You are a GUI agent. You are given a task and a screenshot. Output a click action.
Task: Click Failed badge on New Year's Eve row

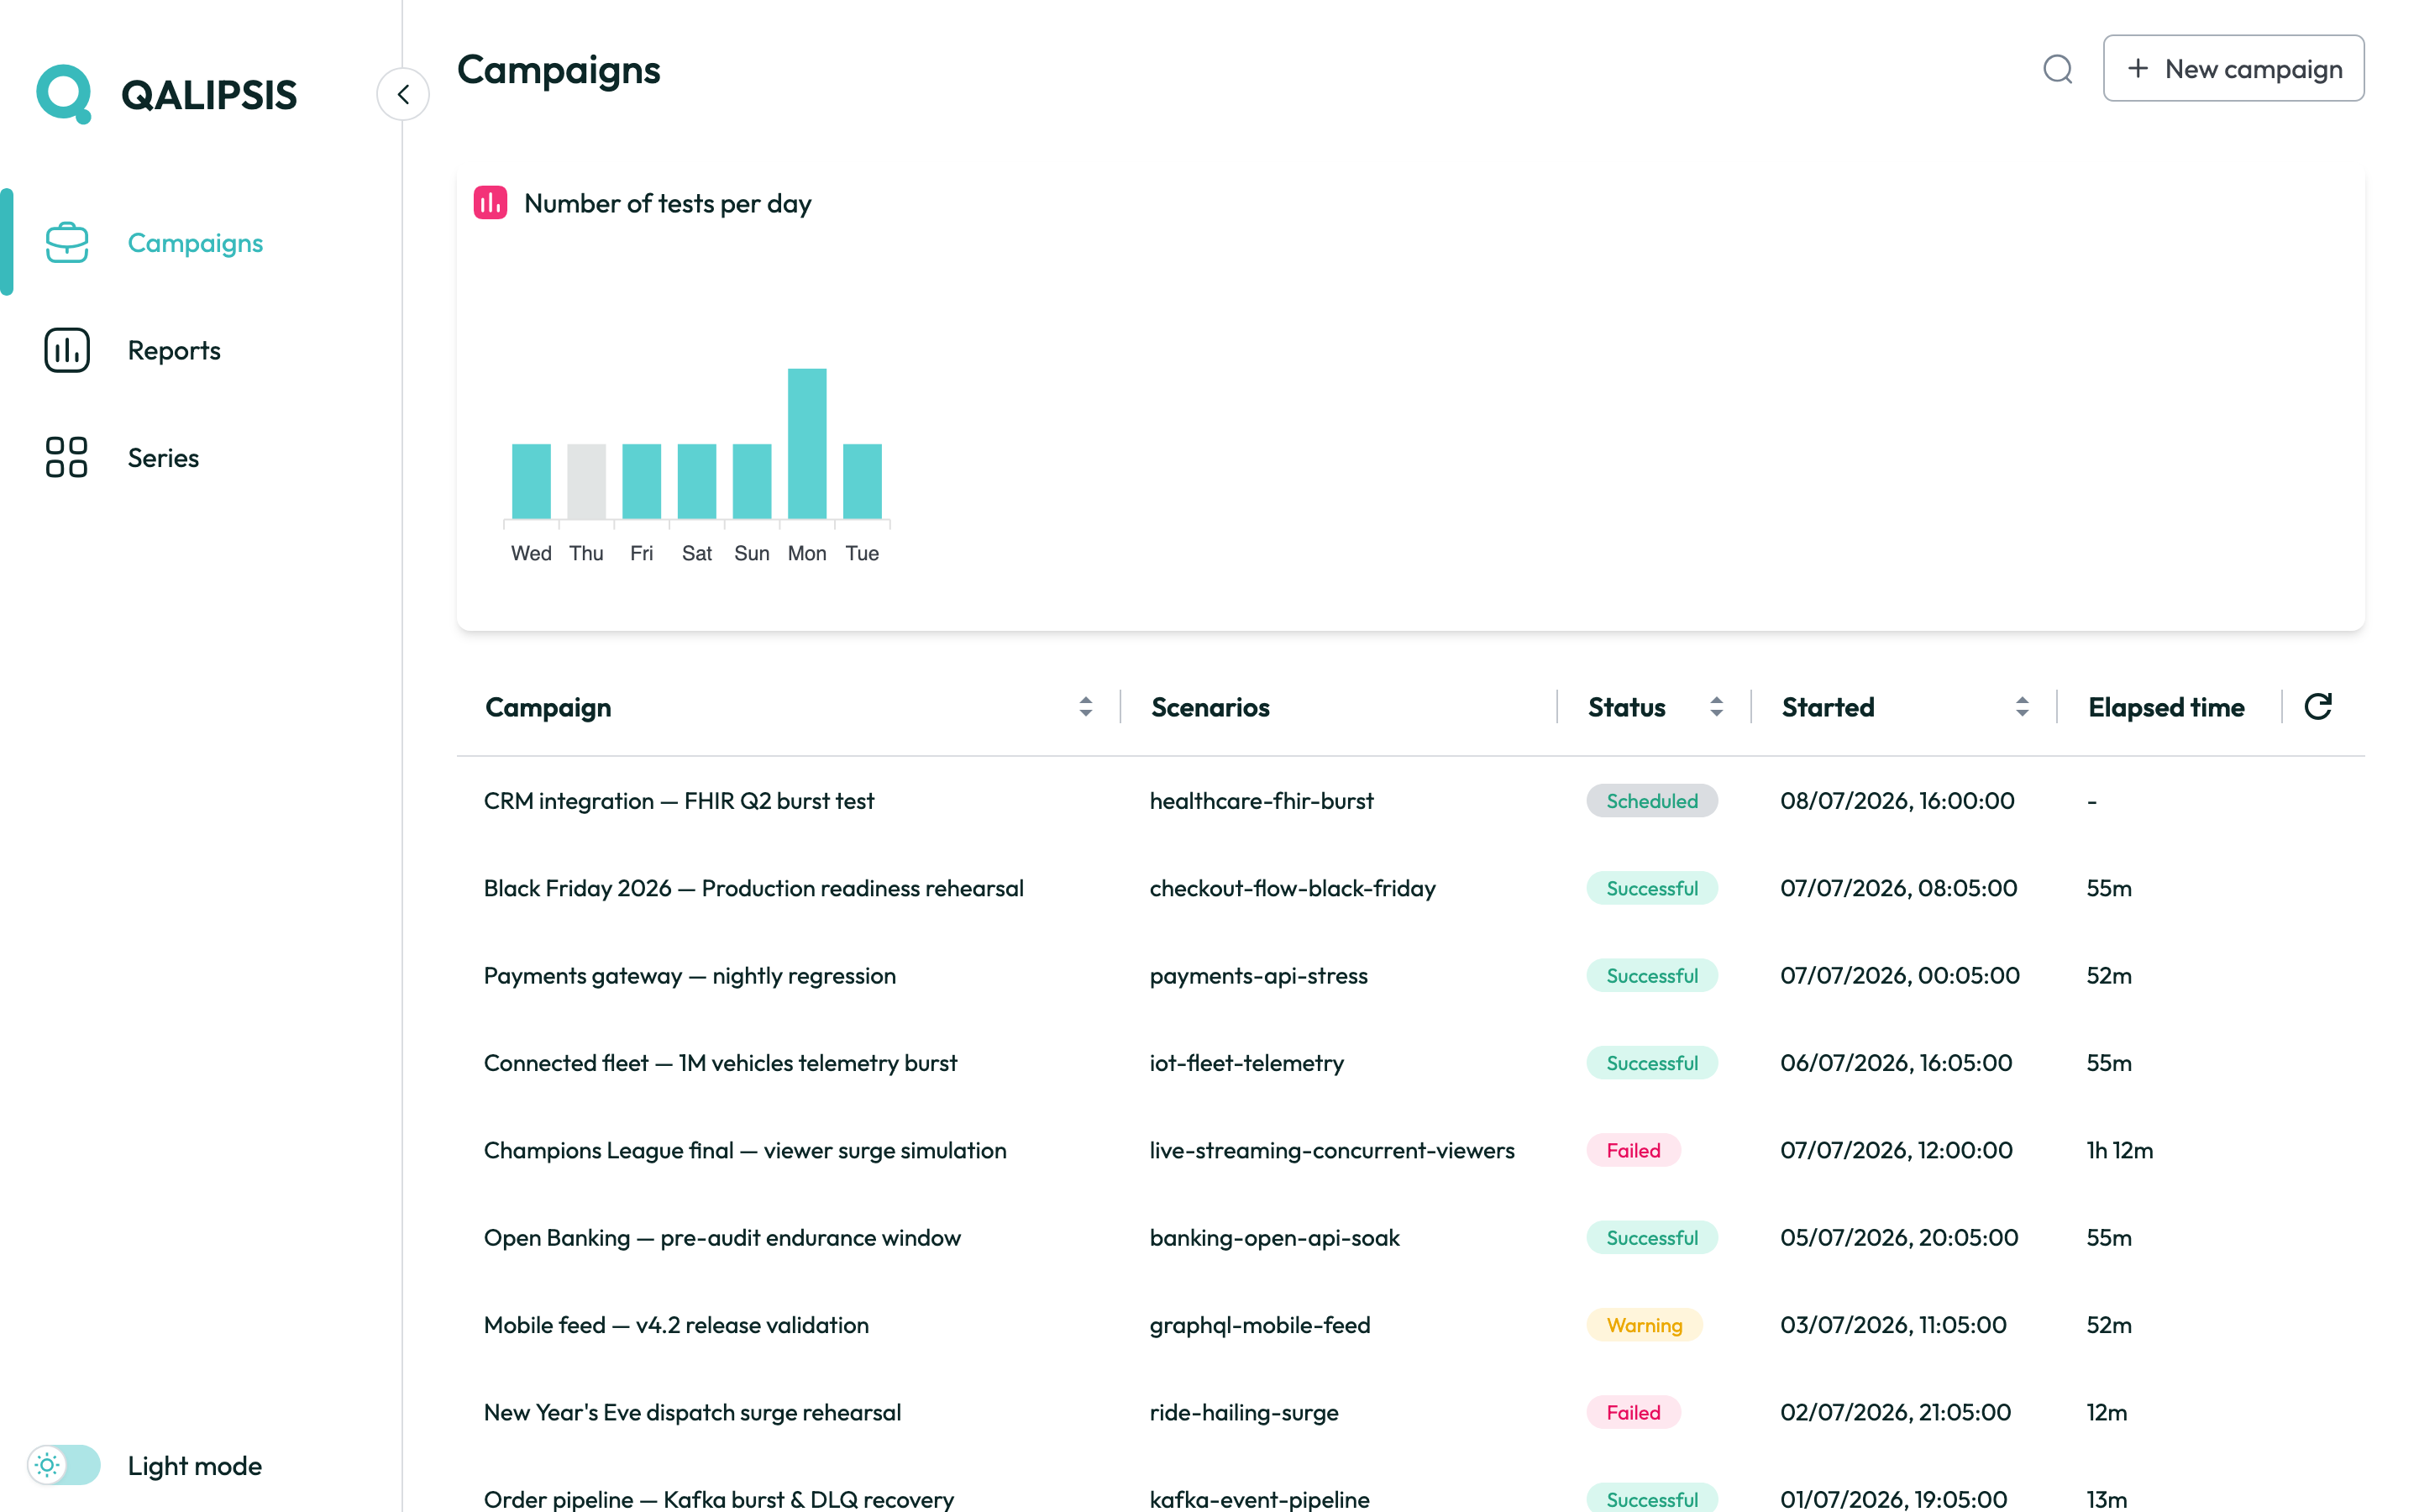pyautogui.click(x=1634, y=1412)
